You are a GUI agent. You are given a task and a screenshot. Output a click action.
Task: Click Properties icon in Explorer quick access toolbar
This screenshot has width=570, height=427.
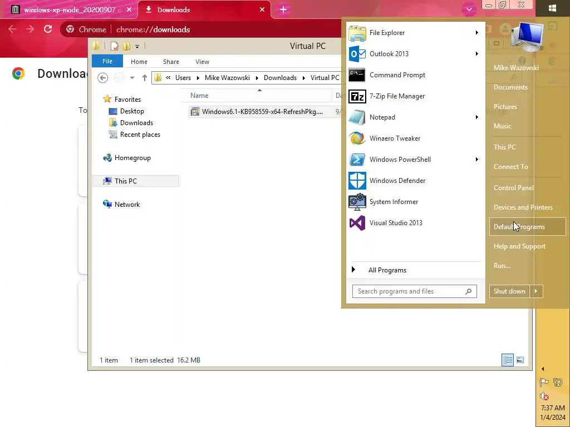[x=115, y=46]
